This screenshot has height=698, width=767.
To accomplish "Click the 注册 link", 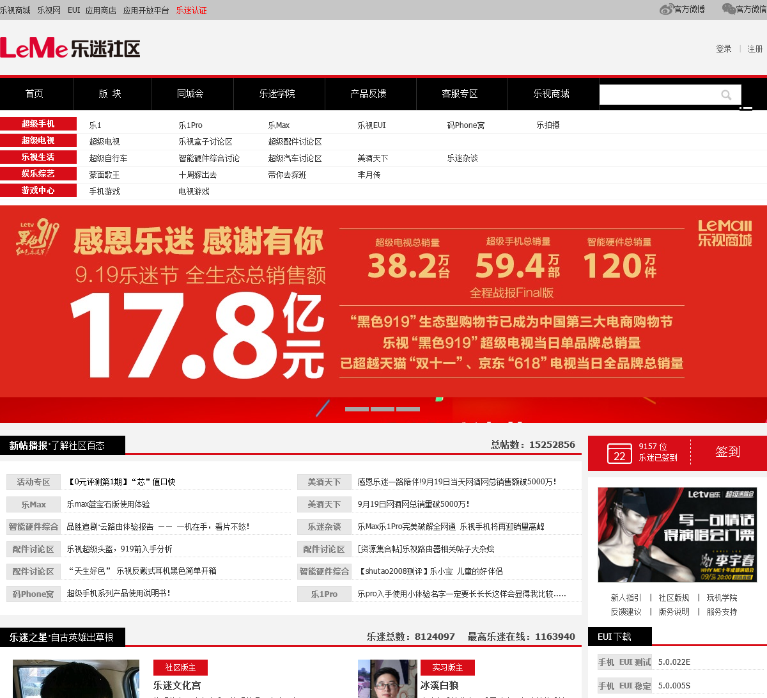I will pyautogui.click(x=755, y=49).
